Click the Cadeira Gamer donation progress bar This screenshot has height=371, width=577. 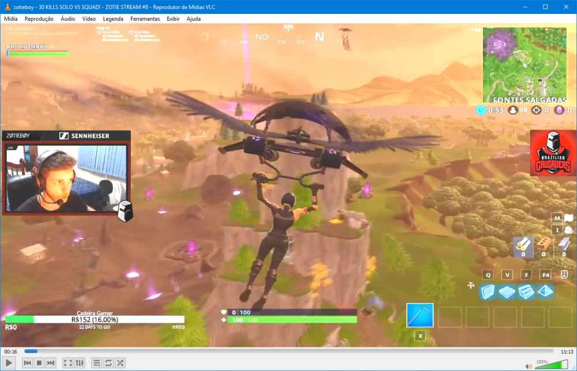[x=95, y=320]
